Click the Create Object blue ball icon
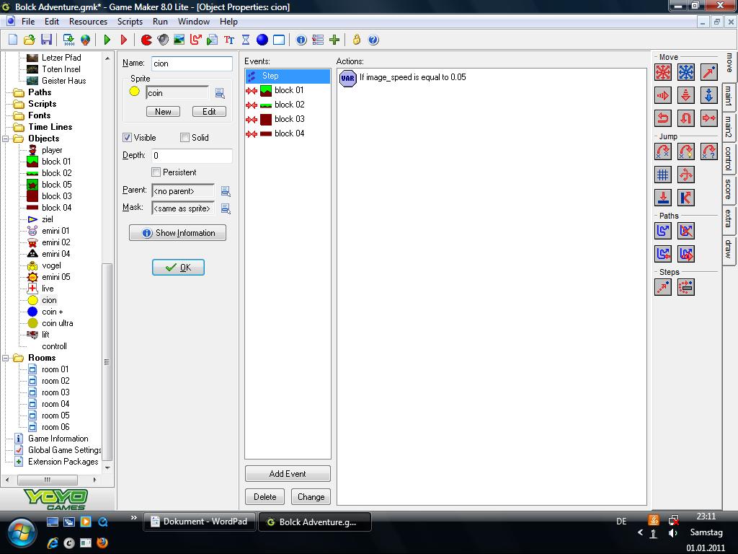This screenshot has height=554, width=738. [262, 40]
